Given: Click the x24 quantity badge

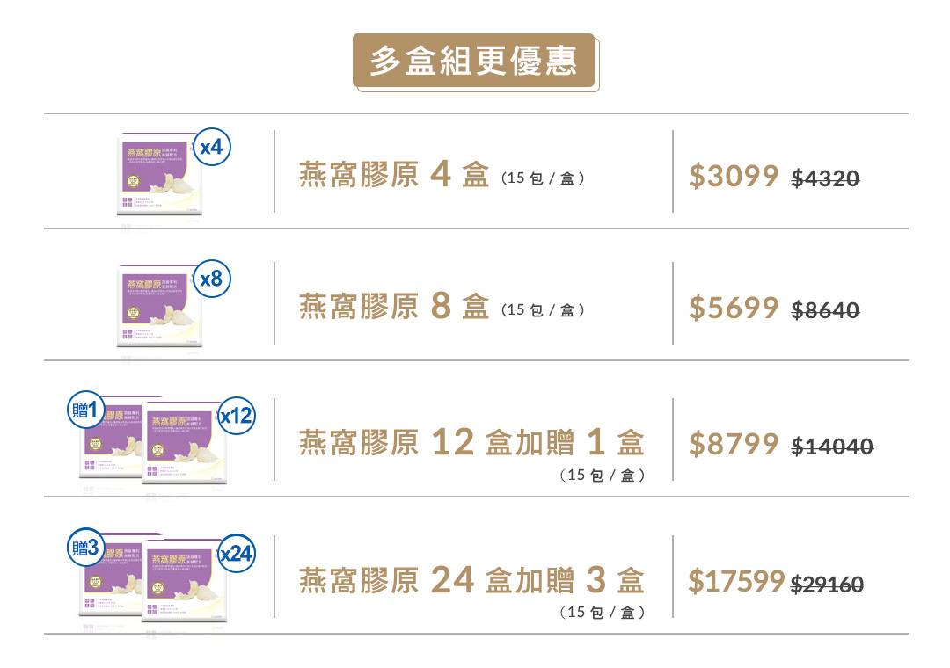Looking at the screenshot, I should pyautogui.click(x=236, y=553).
